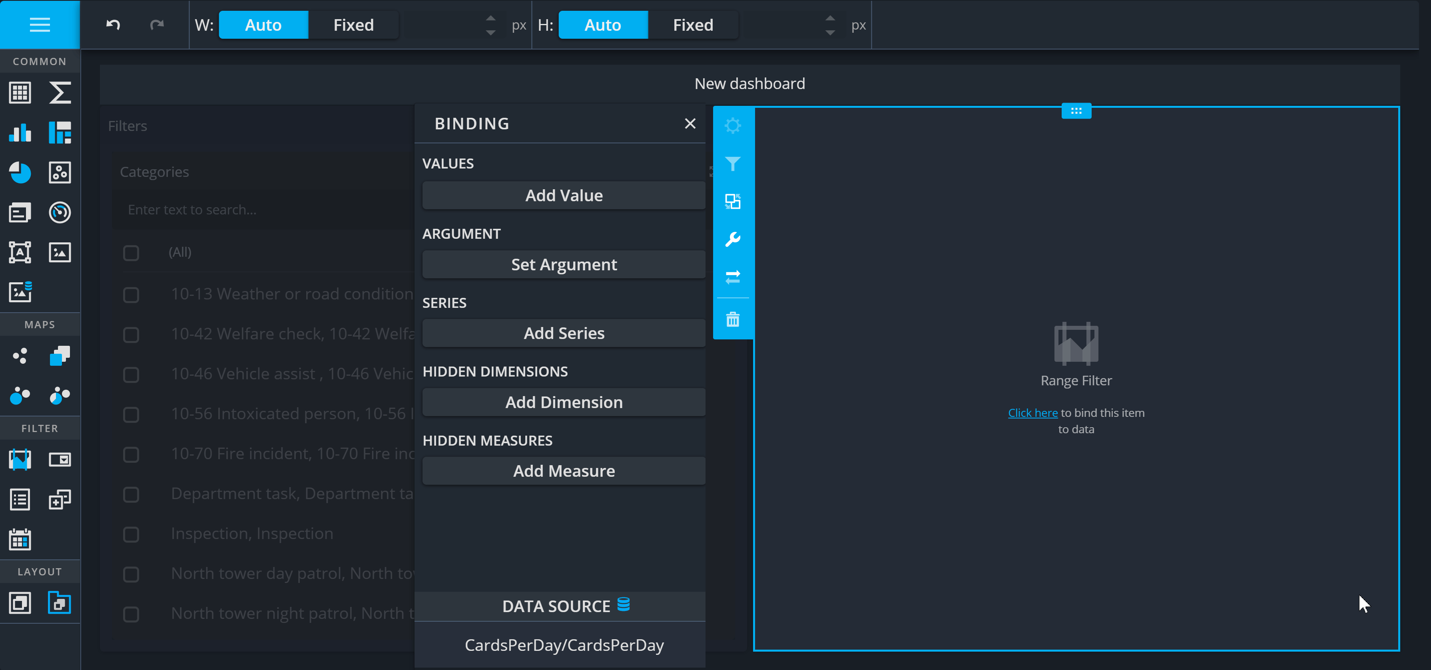
Task: Set height mode to Fixed
Action: pos(693,25)
